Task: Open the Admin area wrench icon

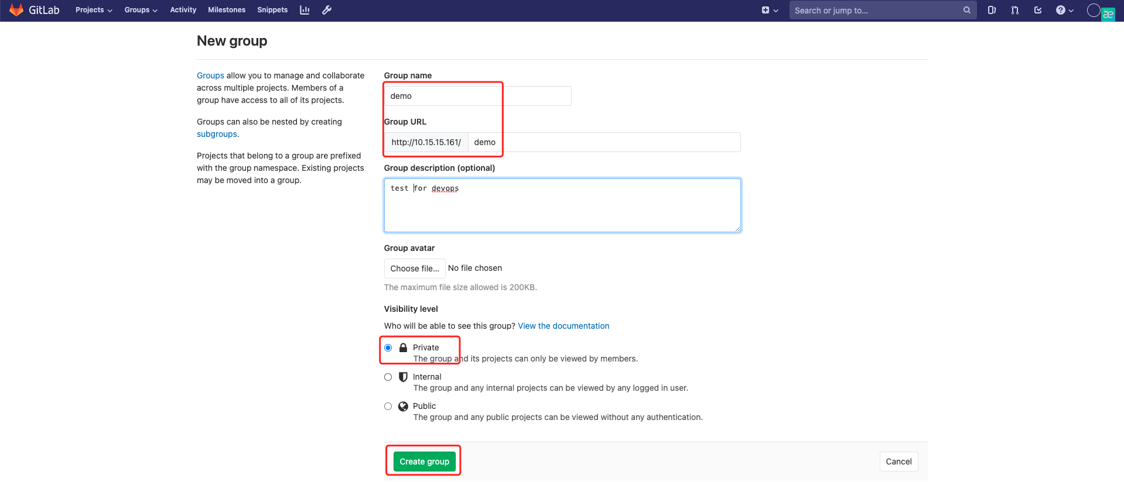Action: click(327, 10)
